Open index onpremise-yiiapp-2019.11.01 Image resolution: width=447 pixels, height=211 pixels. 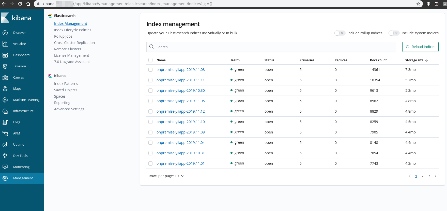(180, 163)
